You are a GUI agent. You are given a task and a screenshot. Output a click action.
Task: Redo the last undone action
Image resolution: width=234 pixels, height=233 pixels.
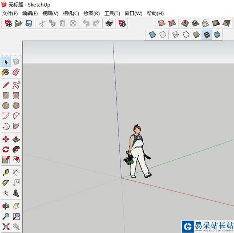click(96, 23)
